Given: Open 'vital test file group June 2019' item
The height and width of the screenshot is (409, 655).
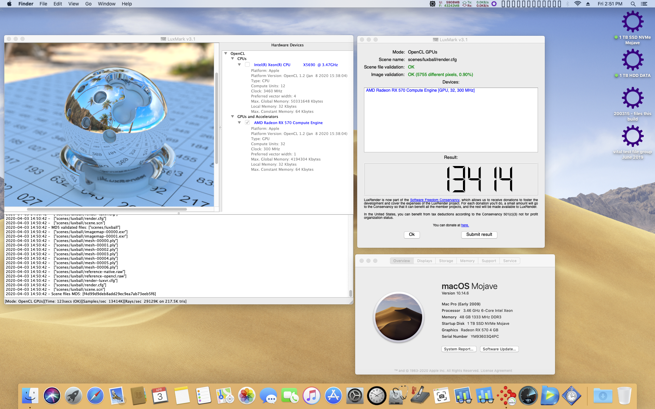Looking at the screenshot, I should click(632, 142).
